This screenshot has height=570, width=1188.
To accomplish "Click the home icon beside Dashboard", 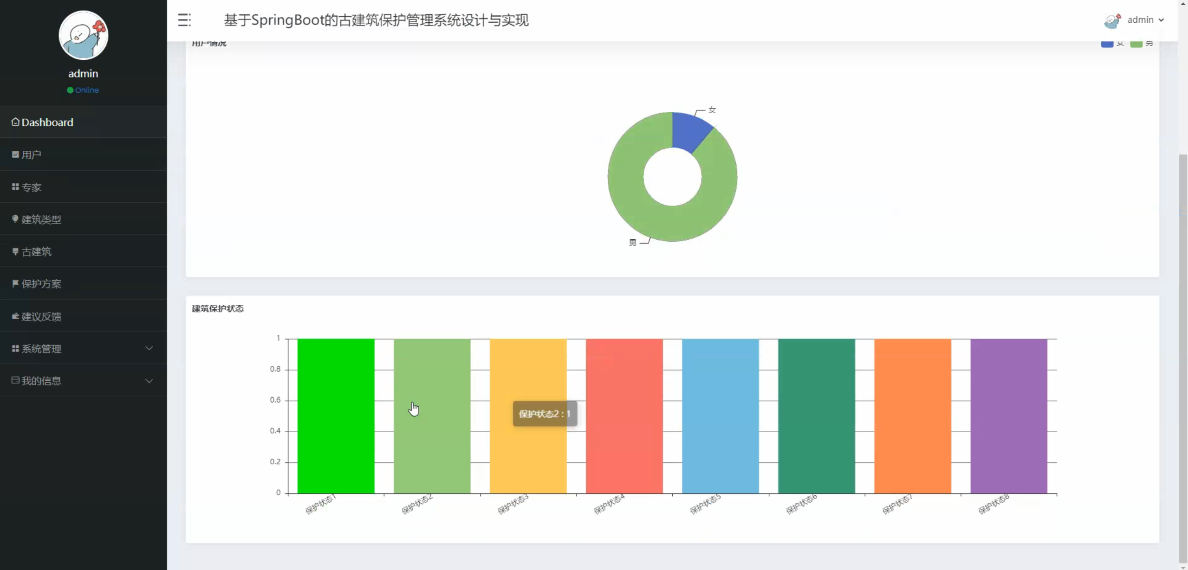I will click(15, 122).
